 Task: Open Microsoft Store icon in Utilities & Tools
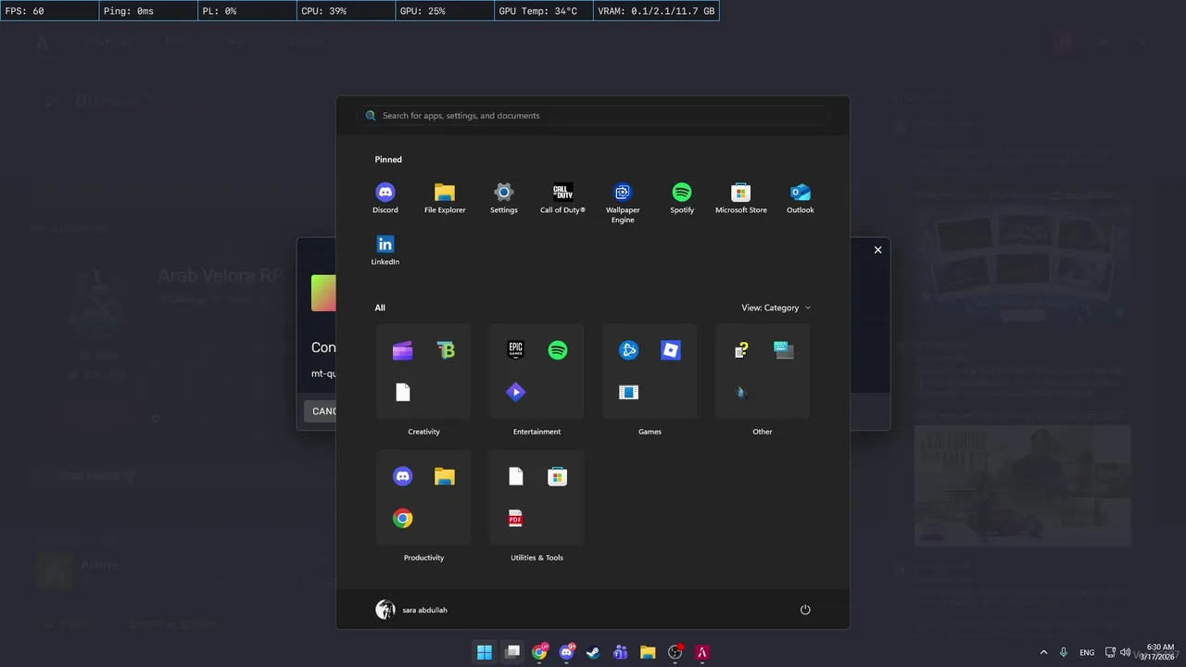(557, 476)
